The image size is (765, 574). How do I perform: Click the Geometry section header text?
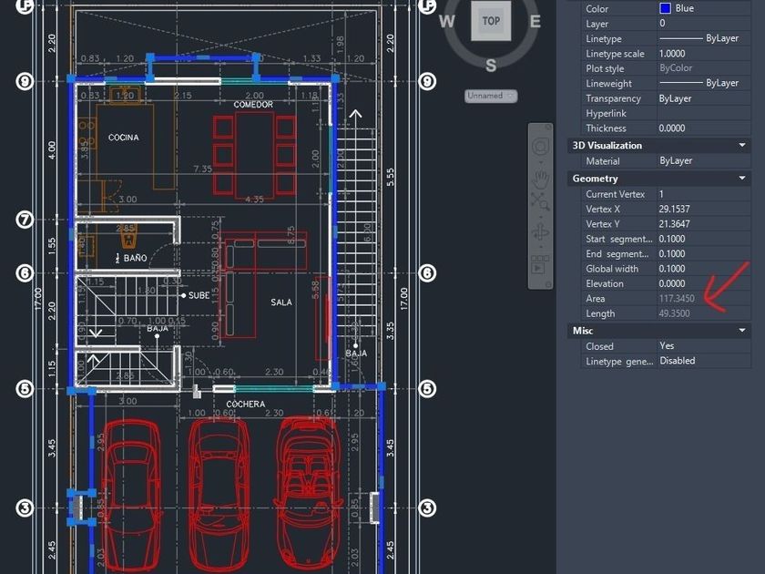pyautogui.click(x=595, y=179)
